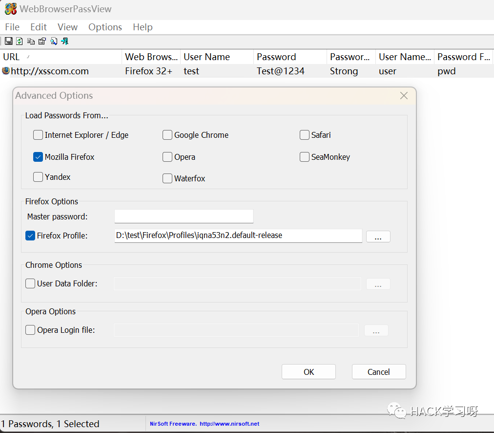
Task: Click OK in Advanced Options
Action: tap(309, 372)
